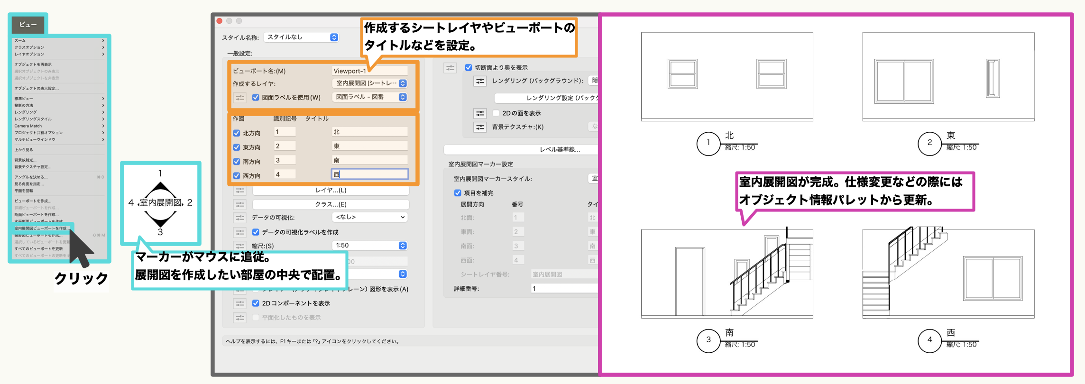
Task: Click style settings icon beside 図面ラベルを使用
Action: (240, 98)
